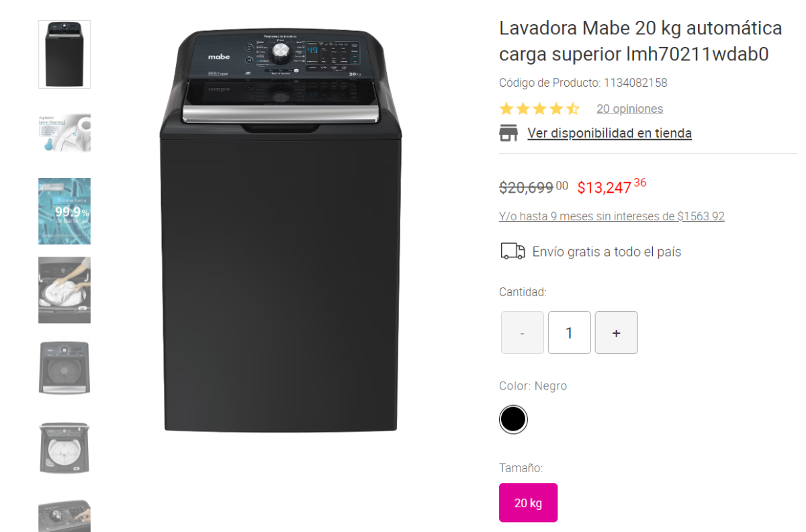
Task: Select the Spiral Washing agitator thumbnail
Action: coord(64,133)
